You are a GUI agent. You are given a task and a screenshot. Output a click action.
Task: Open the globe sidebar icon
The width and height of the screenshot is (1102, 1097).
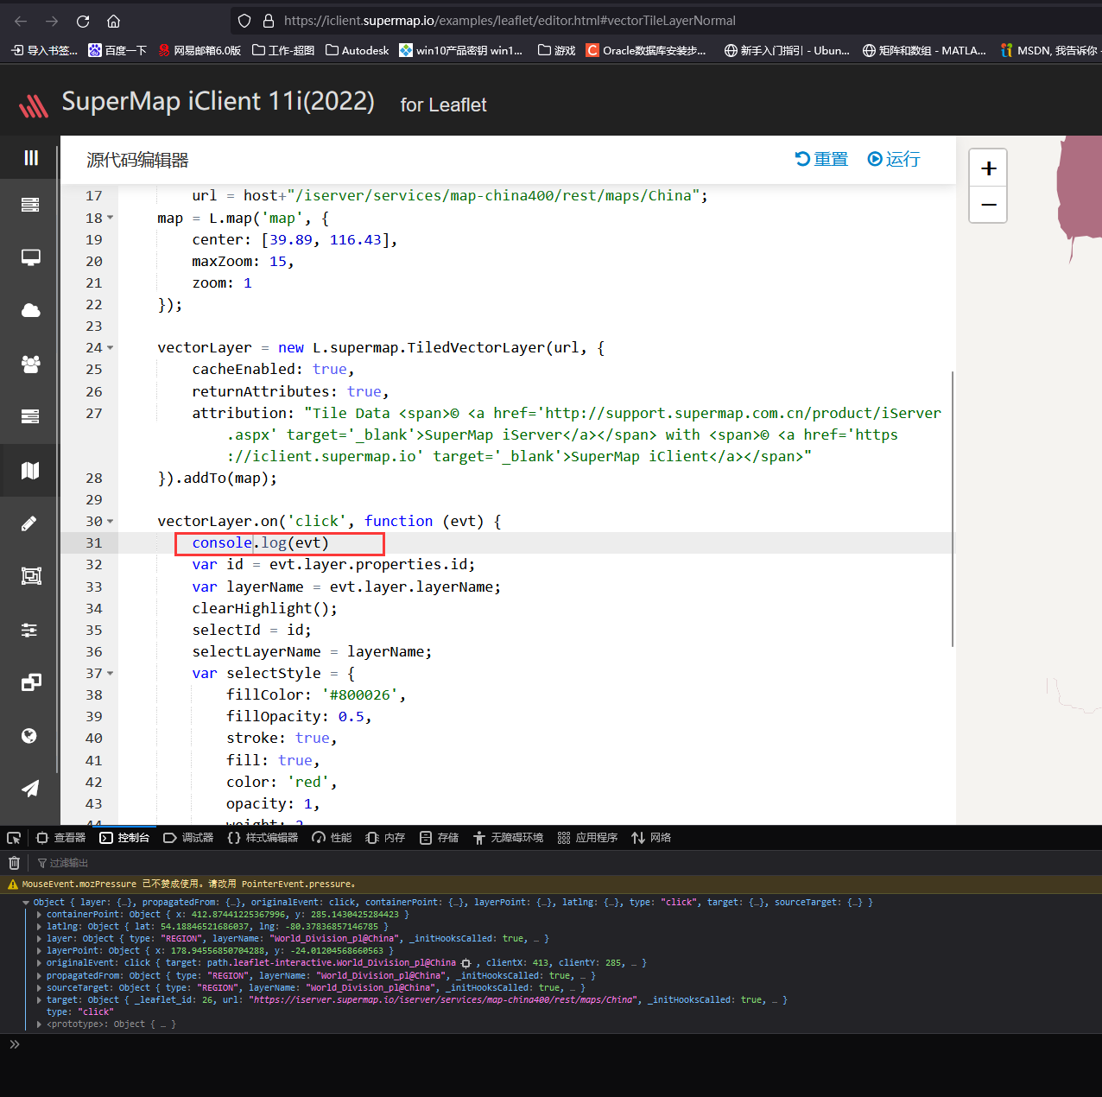[29, 736]
